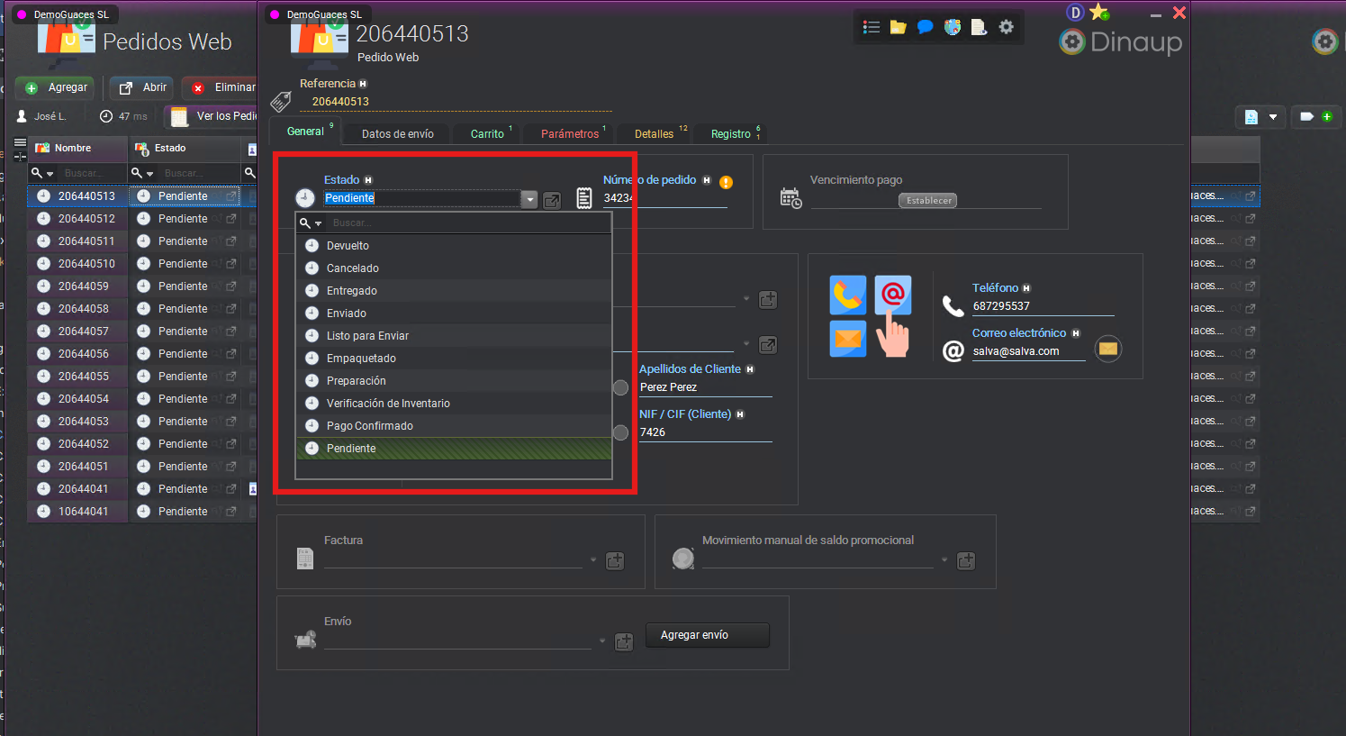Click the envelope icon next to salva@salva.com
1346x736 pixels.
pyautogui.click(x=1107, y=349)
